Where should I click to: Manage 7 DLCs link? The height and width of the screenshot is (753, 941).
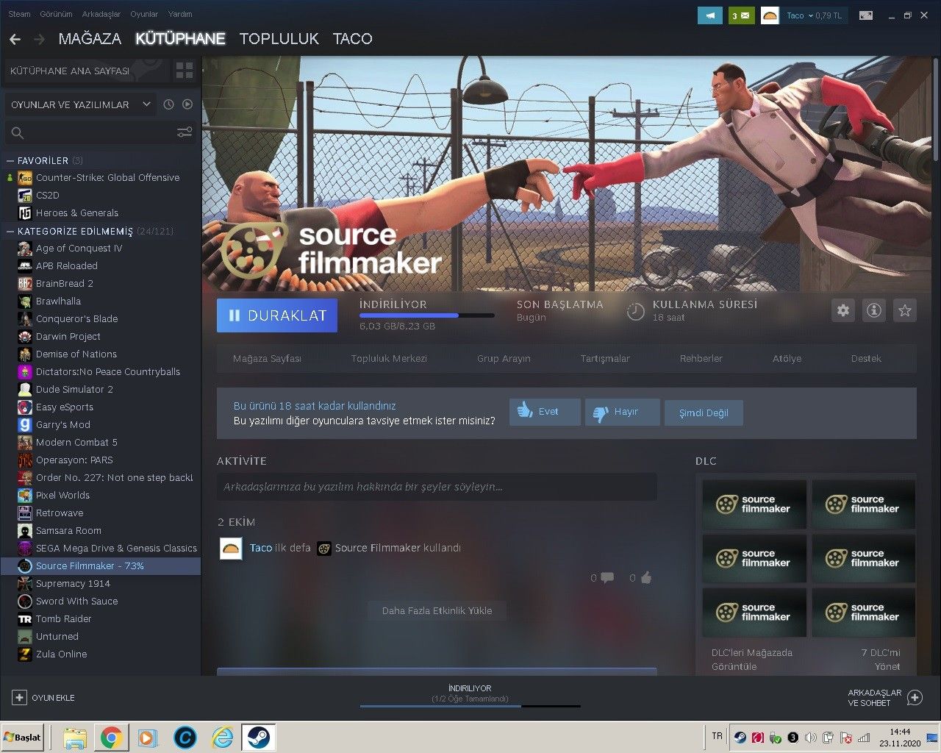(881, 660)
